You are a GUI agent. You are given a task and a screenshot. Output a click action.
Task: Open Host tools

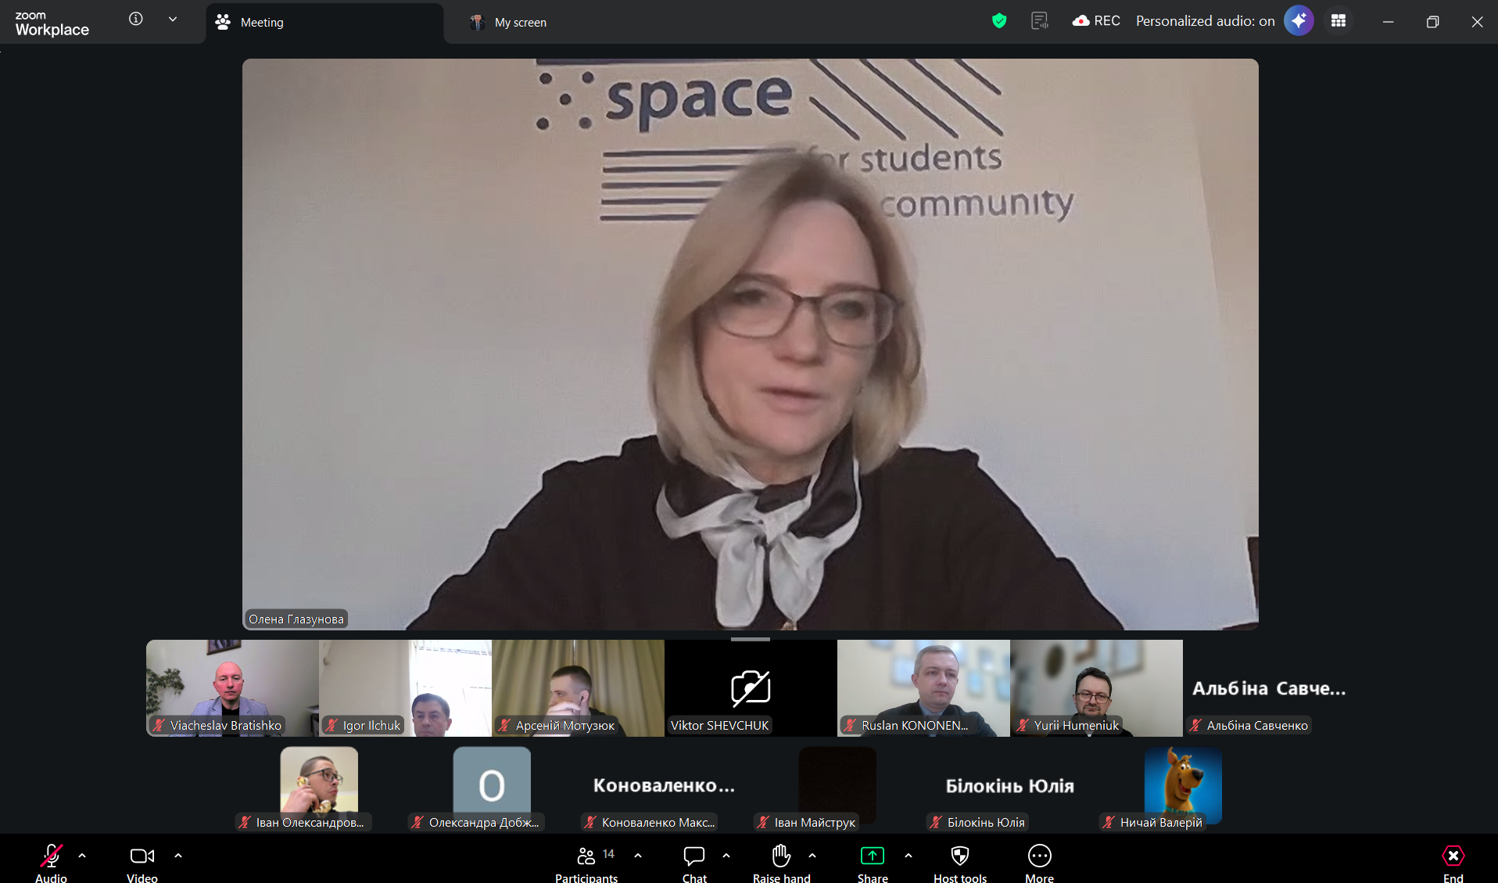click(x=960, y=863)
